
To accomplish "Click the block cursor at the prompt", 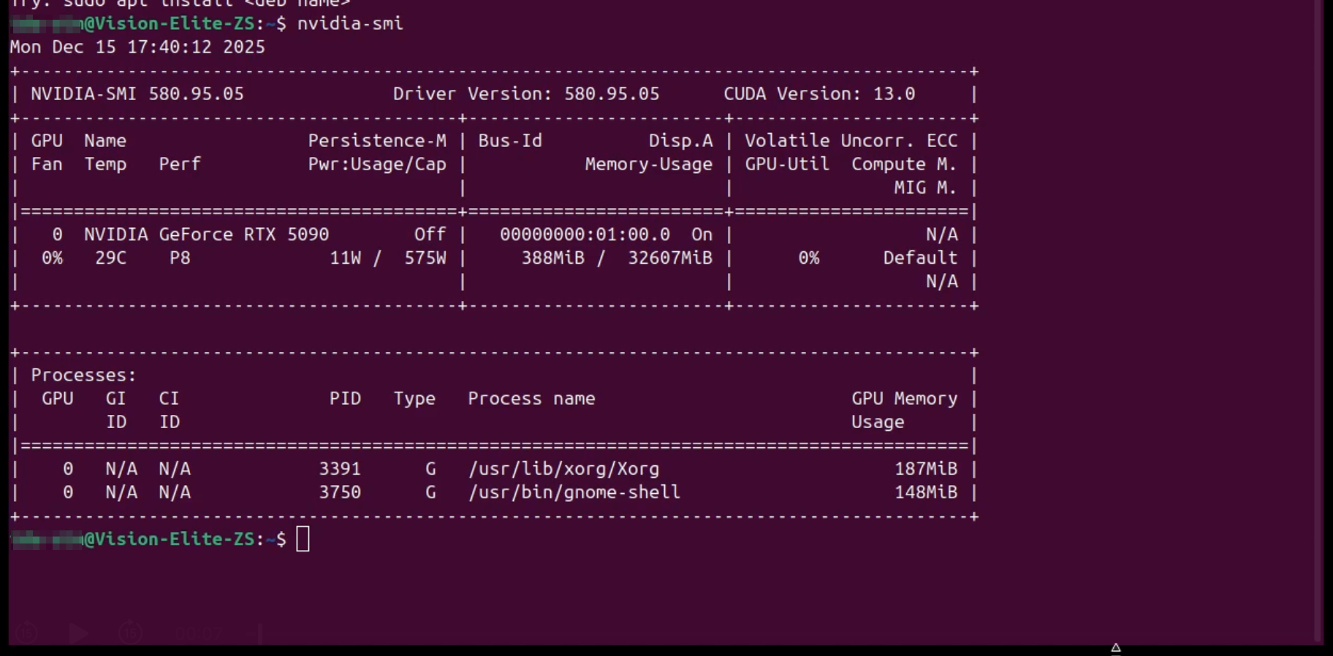I will [x=303, y=539].
